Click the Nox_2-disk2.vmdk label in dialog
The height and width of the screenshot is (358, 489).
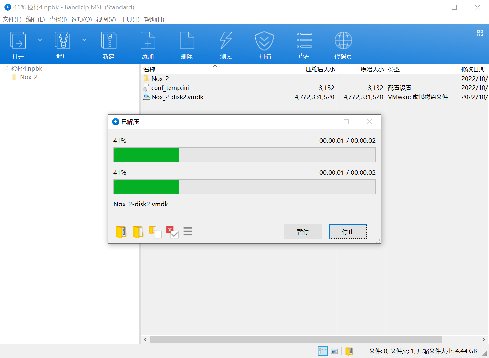tap(141, 204)
